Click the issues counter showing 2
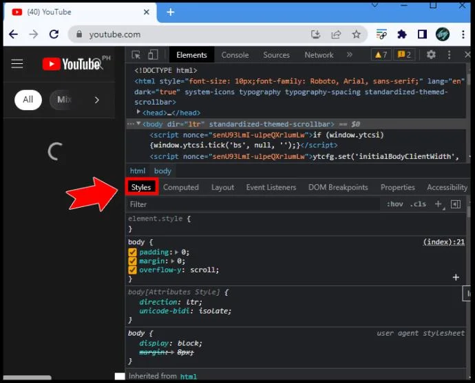This screenshot has width=475, height=383. click(x=404, y=55)
